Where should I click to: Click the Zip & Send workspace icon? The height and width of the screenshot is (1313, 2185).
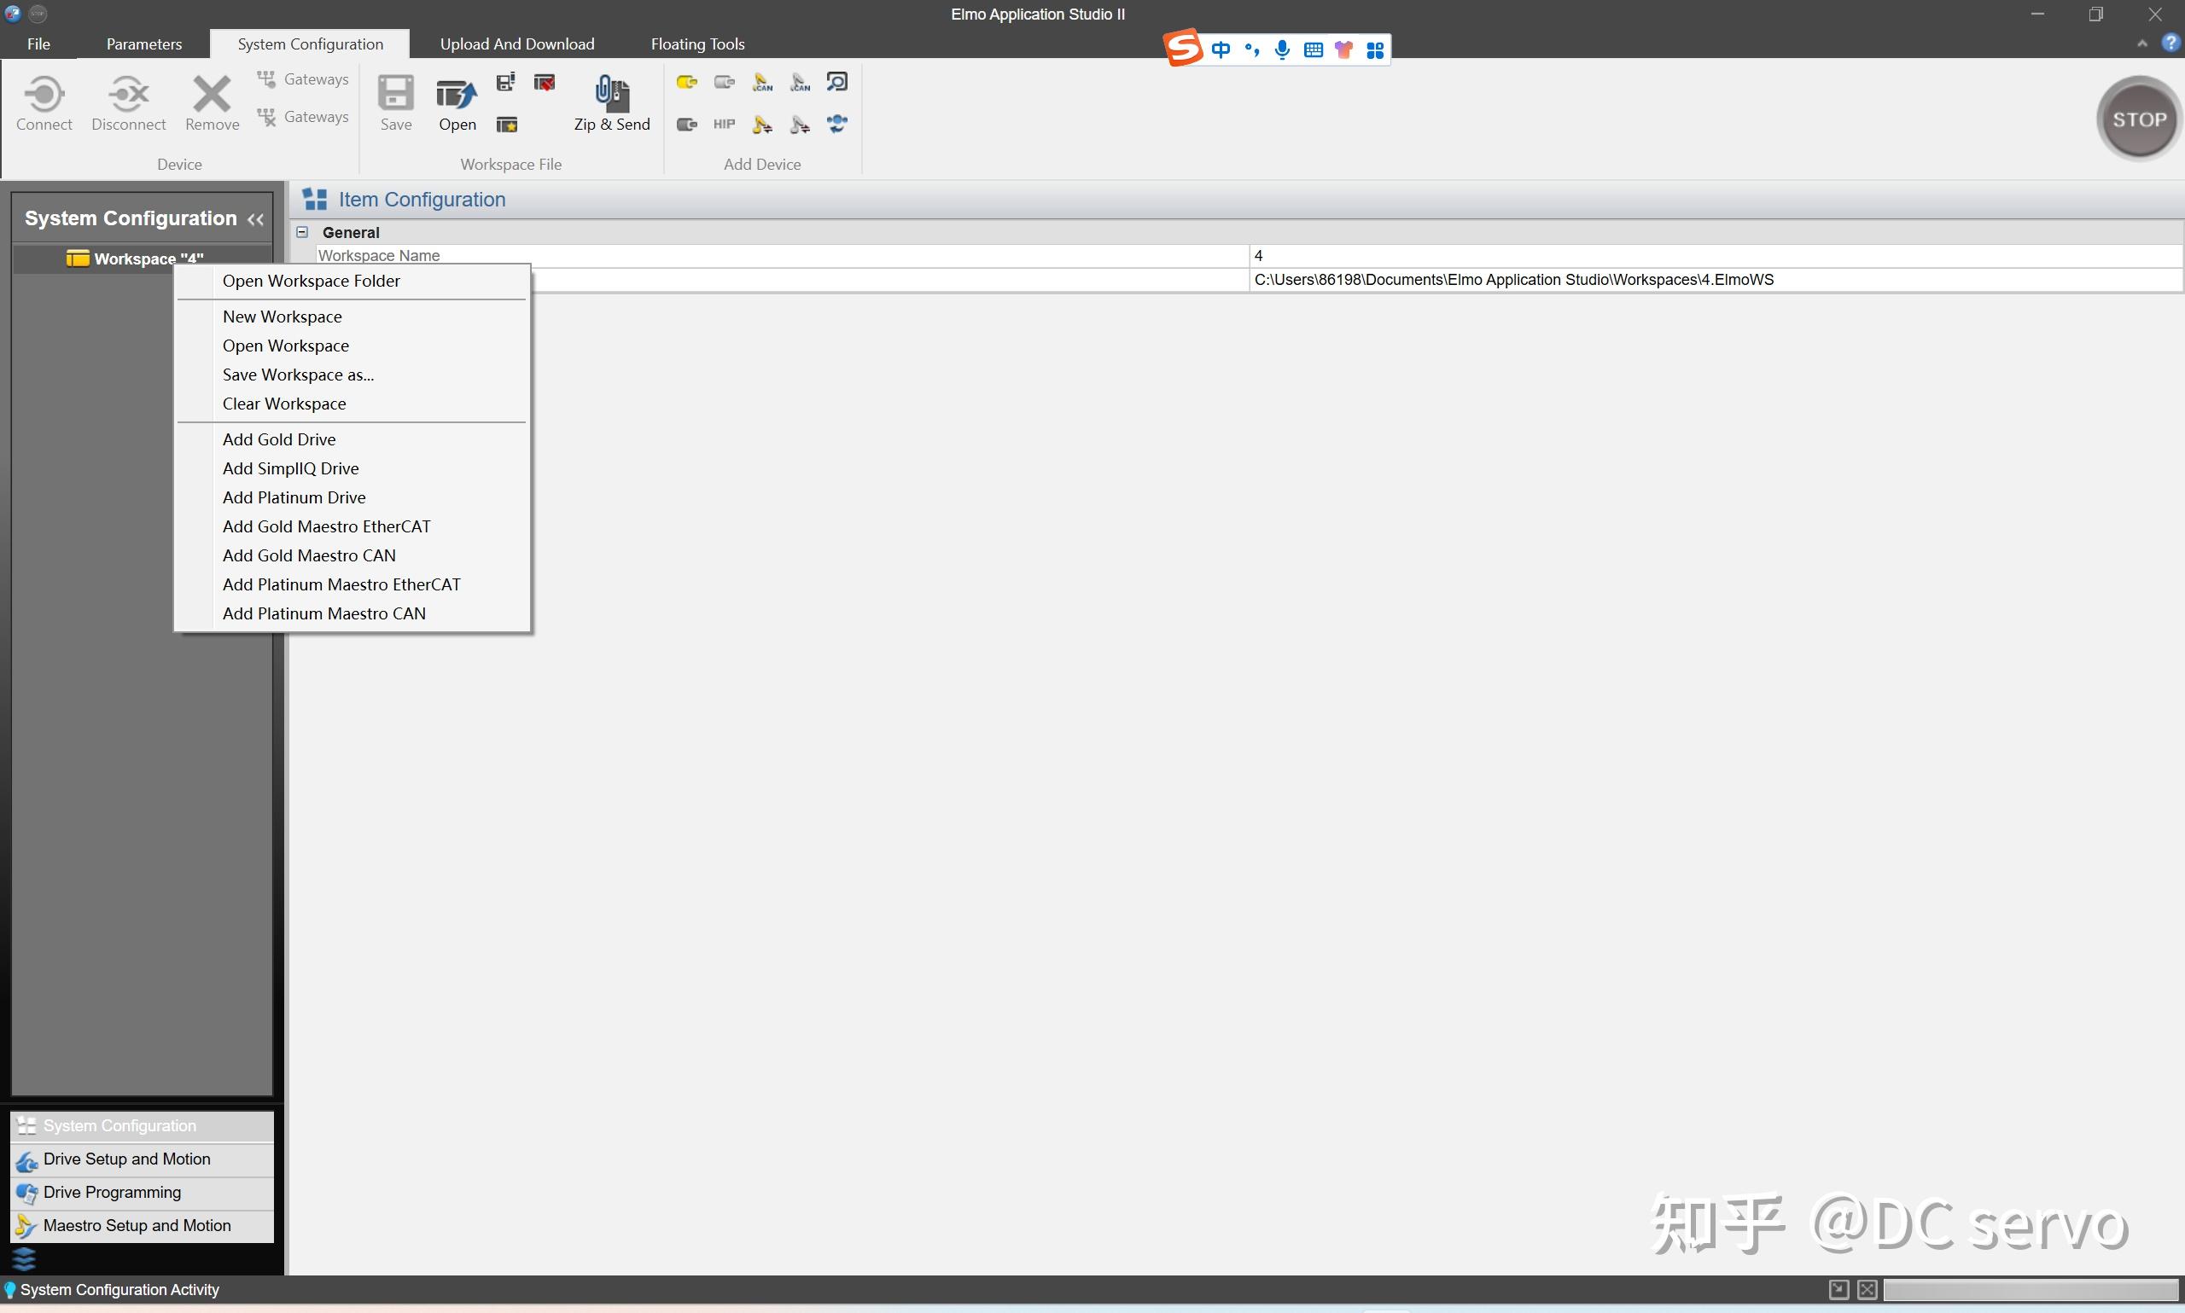610,95
